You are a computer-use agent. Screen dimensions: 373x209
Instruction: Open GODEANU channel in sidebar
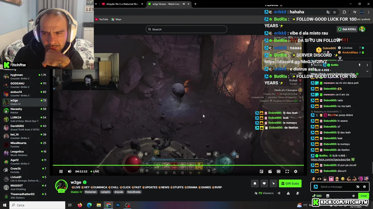click(25, 85)
